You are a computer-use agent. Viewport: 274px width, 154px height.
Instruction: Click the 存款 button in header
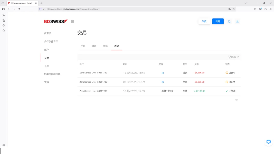point(204,21)
